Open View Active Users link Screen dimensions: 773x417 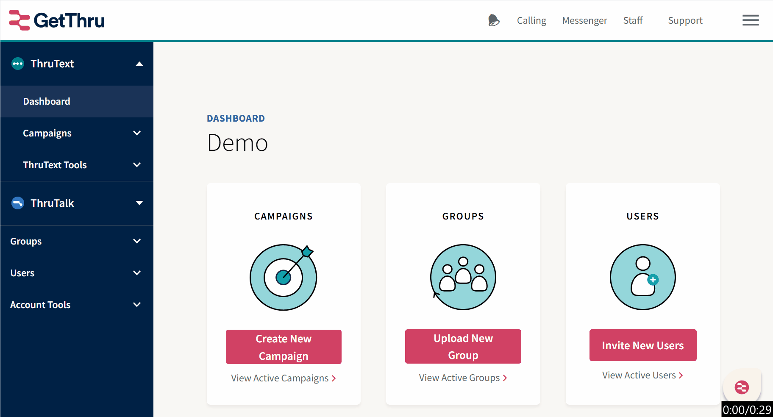click(643, 375)
